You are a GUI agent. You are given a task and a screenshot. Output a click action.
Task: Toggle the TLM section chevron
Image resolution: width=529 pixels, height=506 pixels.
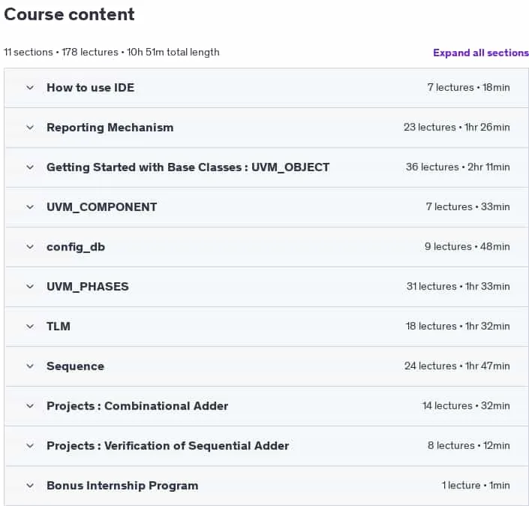30,327
